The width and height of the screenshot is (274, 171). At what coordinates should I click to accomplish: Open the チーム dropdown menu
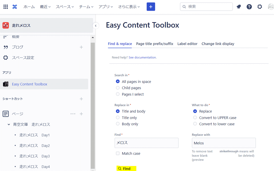tap(86, 7)
